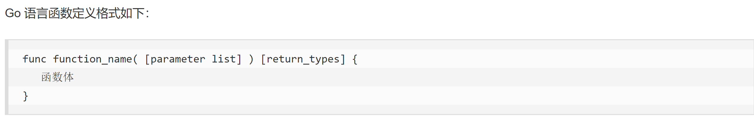This screenshot has width=754, height=131.
Task: Click the "func" keyword in the code
Action: point(34,59)
